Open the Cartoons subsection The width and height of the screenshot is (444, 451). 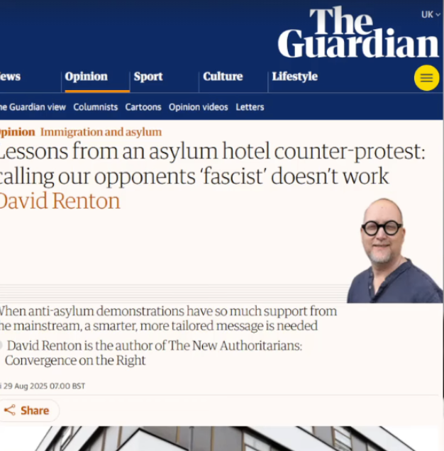143,107
